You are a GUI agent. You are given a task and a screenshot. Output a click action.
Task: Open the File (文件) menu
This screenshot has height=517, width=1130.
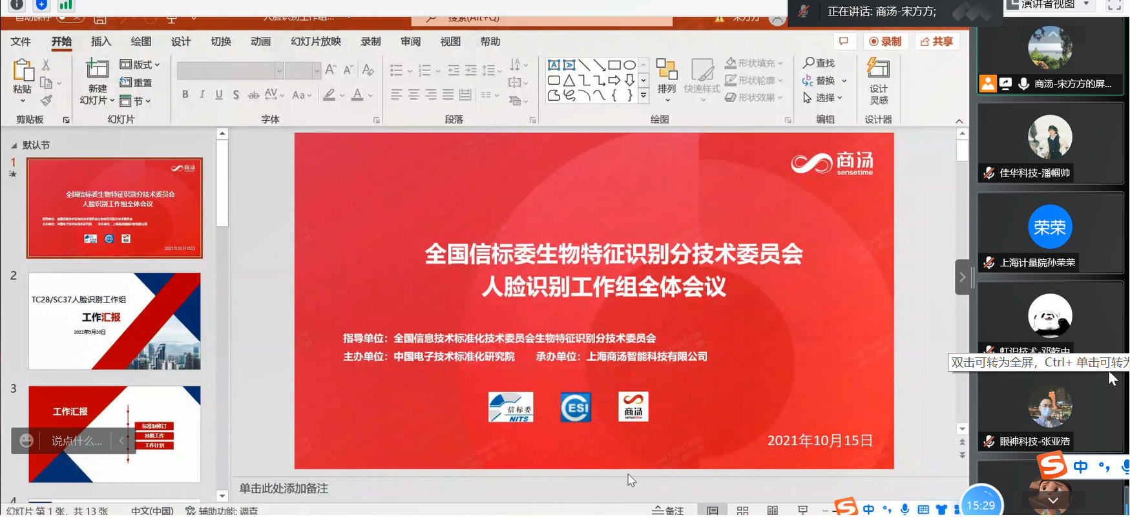click(21, 41)
